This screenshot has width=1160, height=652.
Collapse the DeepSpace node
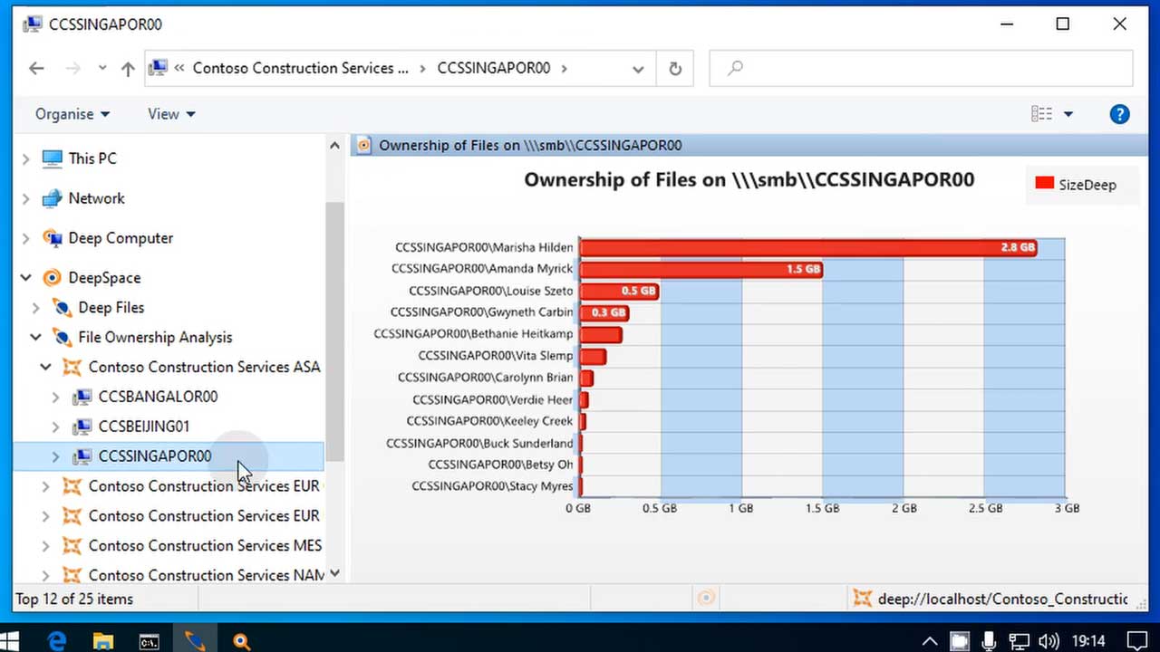(25, 278)
